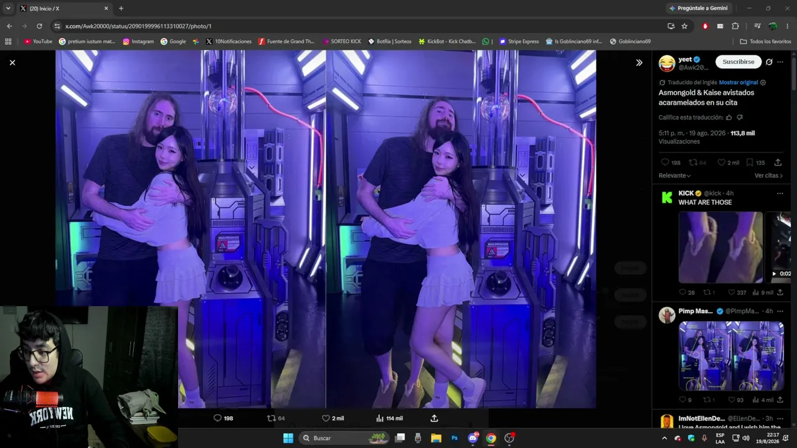Image resolution: width=797 pixels, height=448 pixels.
Task: Open KICK's profile avatar
Action: [667, 197]
